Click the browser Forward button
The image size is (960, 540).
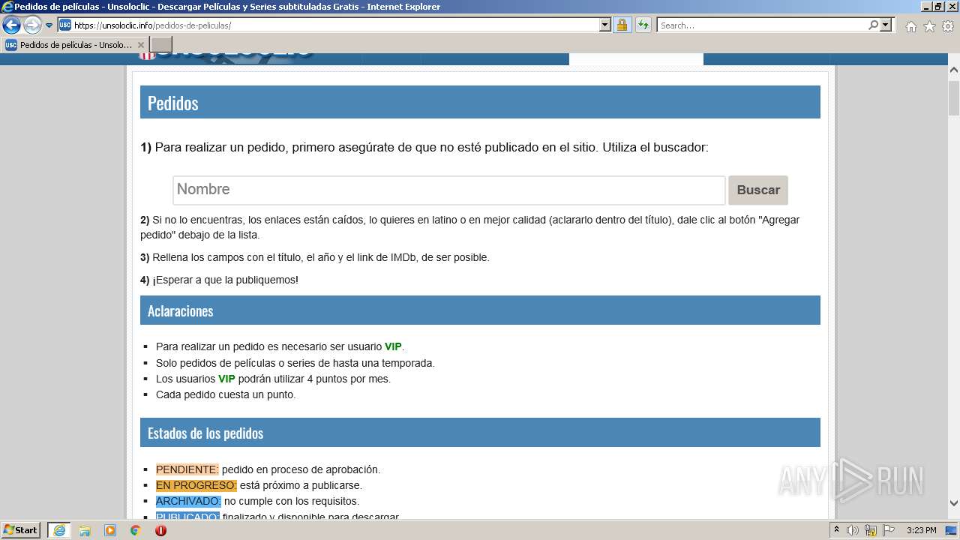point(32,25)
